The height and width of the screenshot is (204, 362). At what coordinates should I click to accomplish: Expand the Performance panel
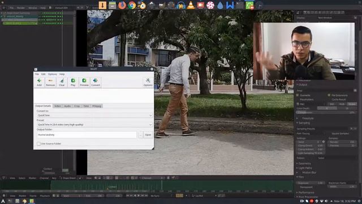click(305, 193)
